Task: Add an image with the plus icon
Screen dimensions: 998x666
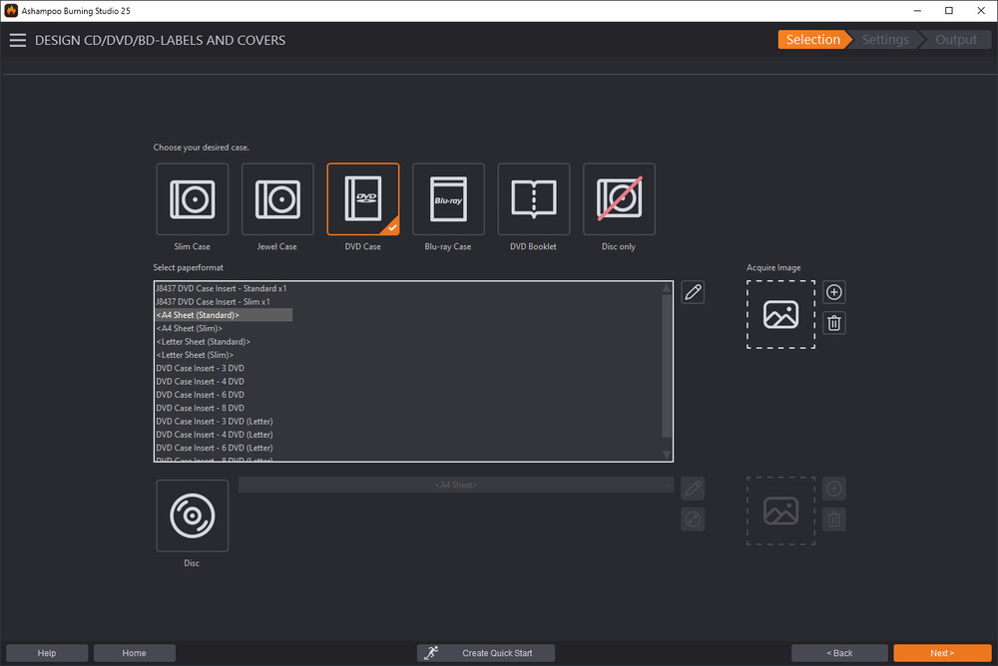Action: point(834,292)
